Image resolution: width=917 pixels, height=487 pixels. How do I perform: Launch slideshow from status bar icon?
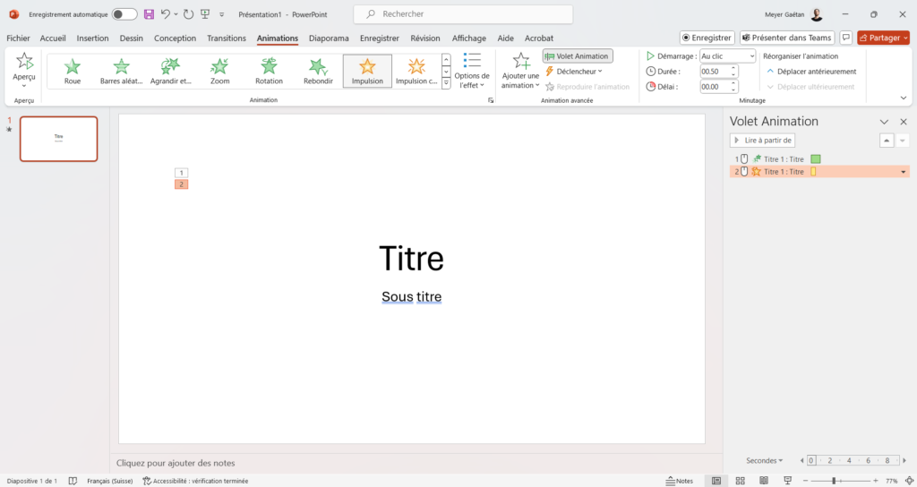(788, 481)
